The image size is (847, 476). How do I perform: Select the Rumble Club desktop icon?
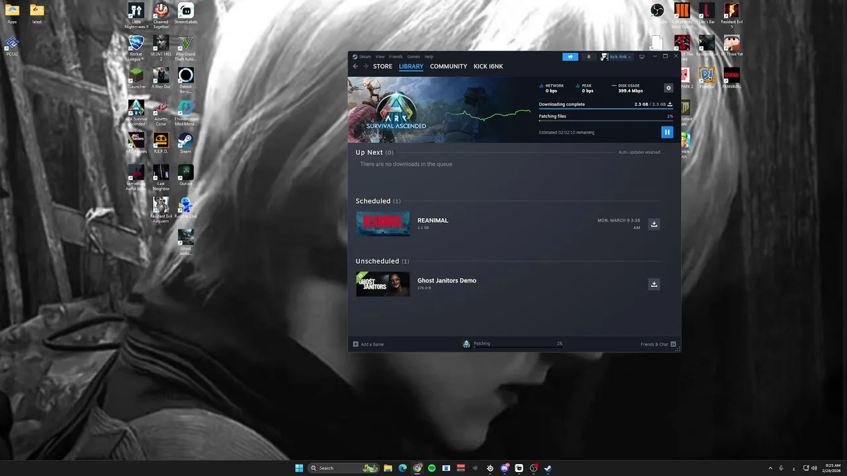[186, 208]
